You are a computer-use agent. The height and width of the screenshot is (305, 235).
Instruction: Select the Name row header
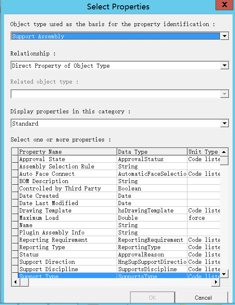[x=15, y=225]
